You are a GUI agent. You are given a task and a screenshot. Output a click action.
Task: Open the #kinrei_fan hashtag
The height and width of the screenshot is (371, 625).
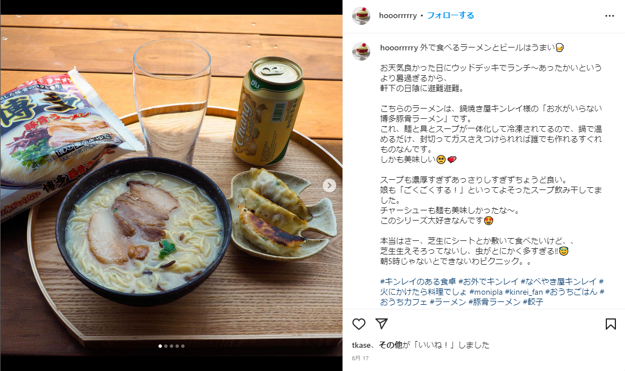click(524, 292)
